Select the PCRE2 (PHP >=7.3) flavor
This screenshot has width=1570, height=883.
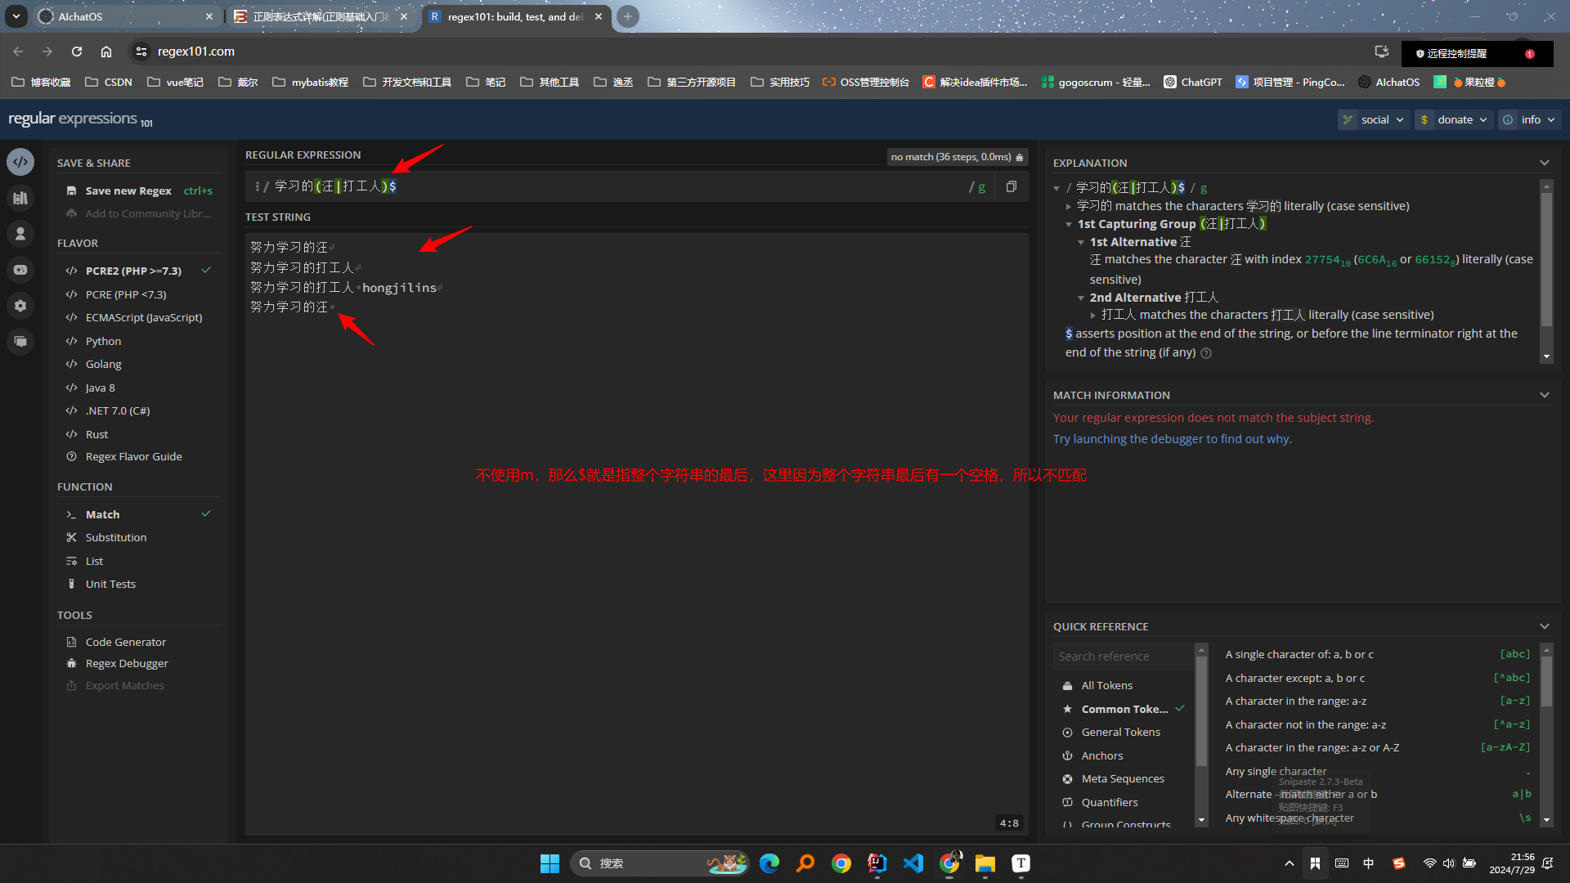[133, 271]
